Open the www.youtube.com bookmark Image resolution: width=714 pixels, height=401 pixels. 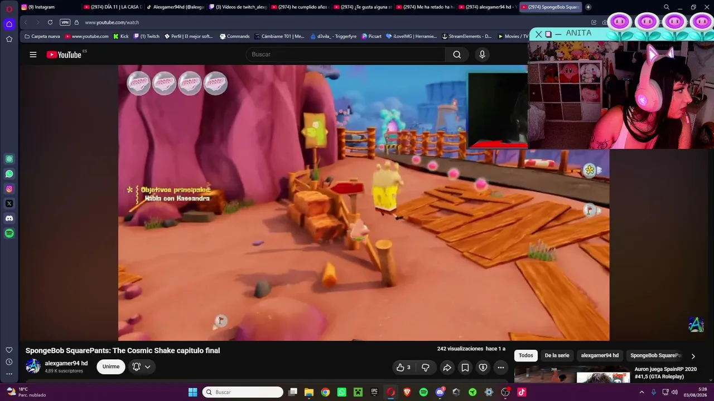pos(87,36)
